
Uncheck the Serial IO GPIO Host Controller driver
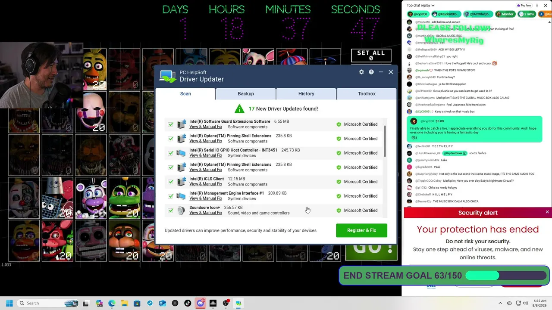(171, 153)
